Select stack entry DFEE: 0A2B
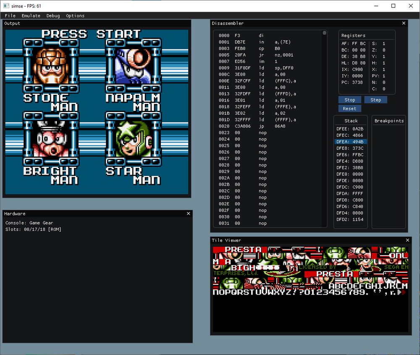This screenshot has height=355, width=420. tap(350, 129)
